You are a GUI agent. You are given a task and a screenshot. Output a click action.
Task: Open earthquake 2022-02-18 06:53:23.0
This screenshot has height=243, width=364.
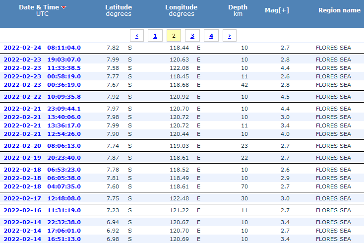pos(42,170)
